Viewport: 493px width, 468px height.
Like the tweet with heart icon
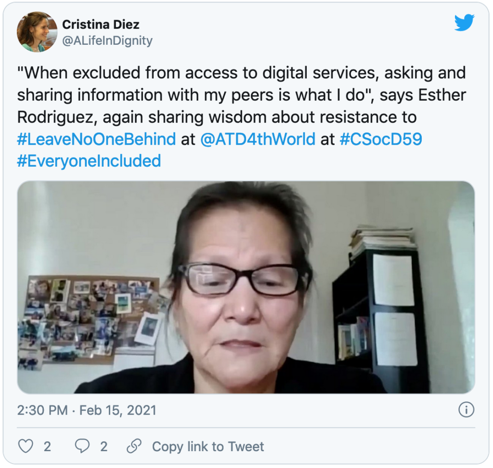pos(26,446)
